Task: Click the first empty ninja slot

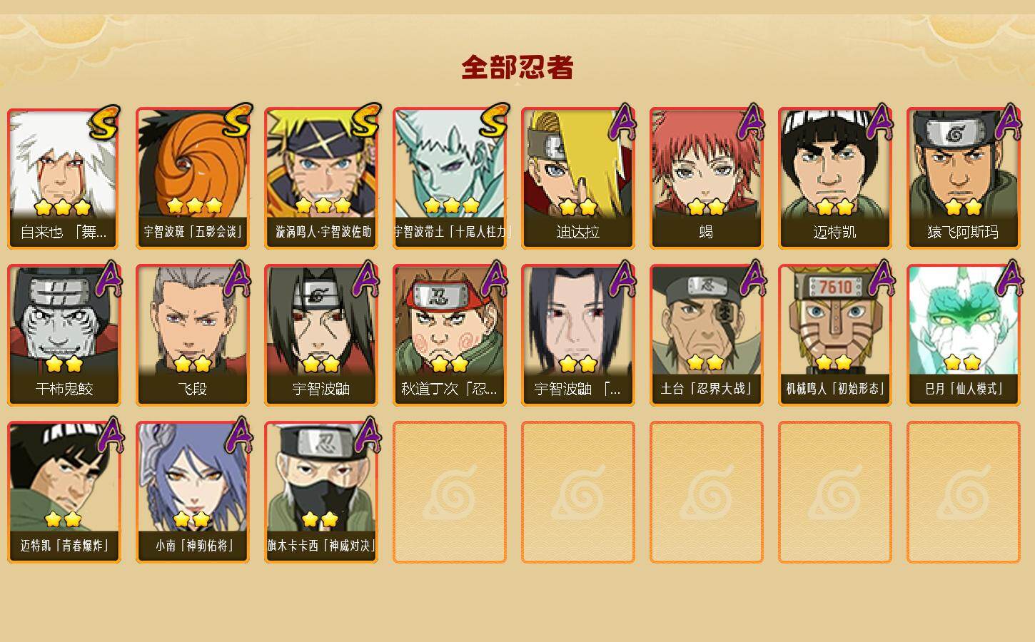Action: (450, 492)
